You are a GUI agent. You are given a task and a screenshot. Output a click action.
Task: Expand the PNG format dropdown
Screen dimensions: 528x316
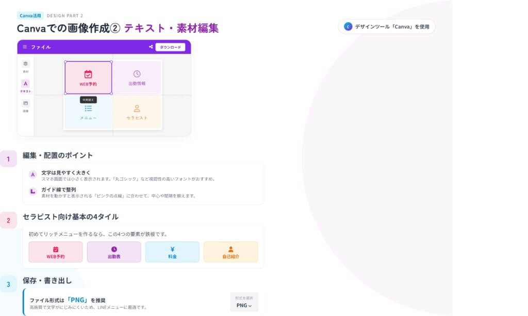(x=243, y=305)
